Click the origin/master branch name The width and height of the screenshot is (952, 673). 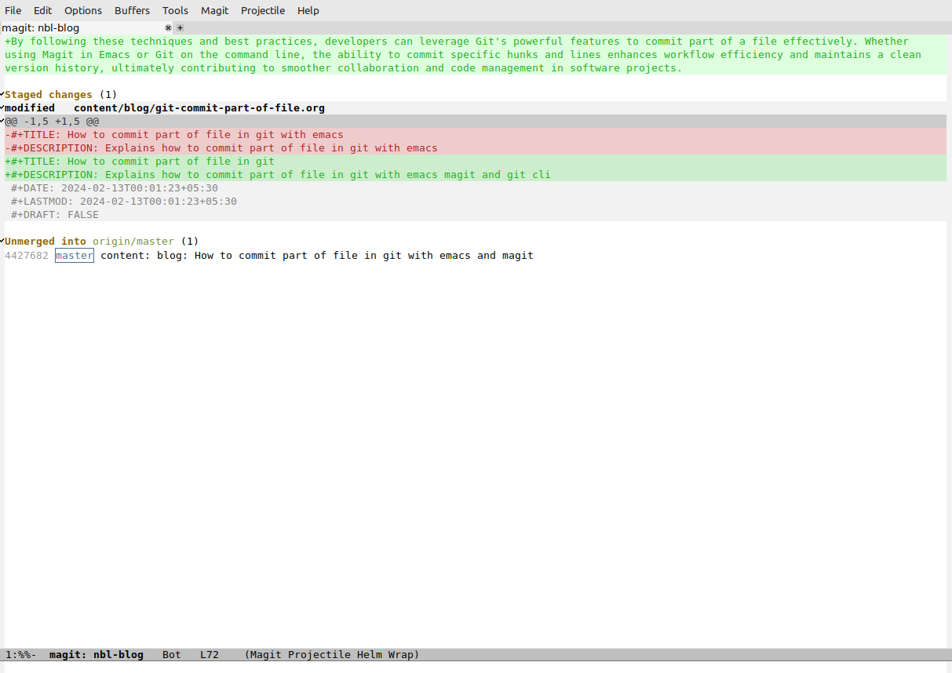tap(133, 242)
